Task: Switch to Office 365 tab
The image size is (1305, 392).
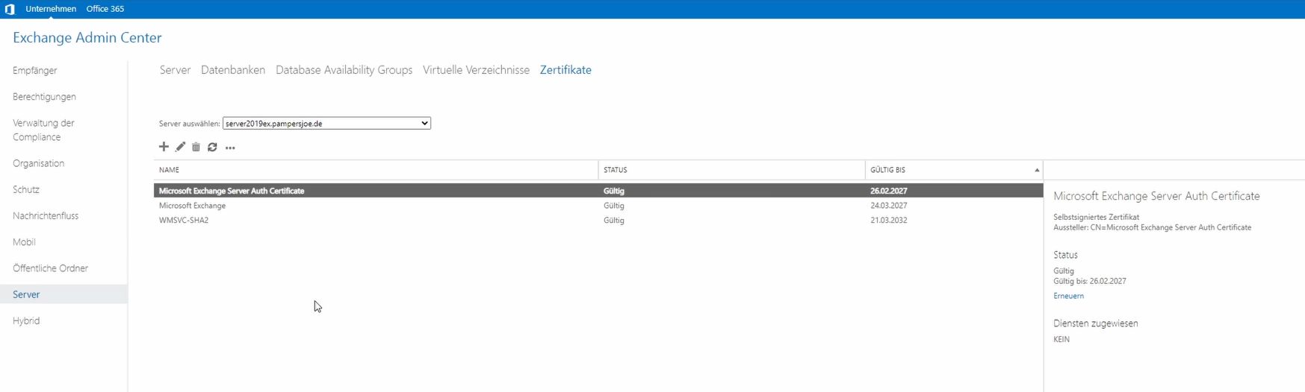Action: [105, 9]
